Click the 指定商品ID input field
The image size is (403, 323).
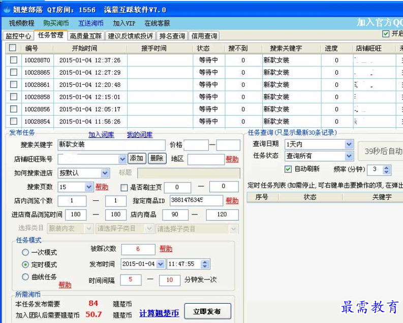point(196,201)
